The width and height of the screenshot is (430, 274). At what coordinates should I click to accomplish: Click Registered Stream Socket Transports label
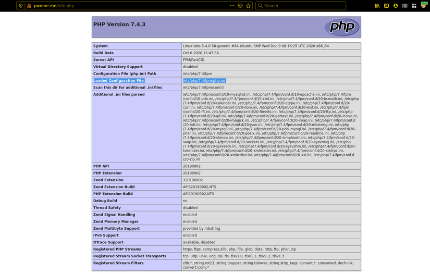point(130,256)
